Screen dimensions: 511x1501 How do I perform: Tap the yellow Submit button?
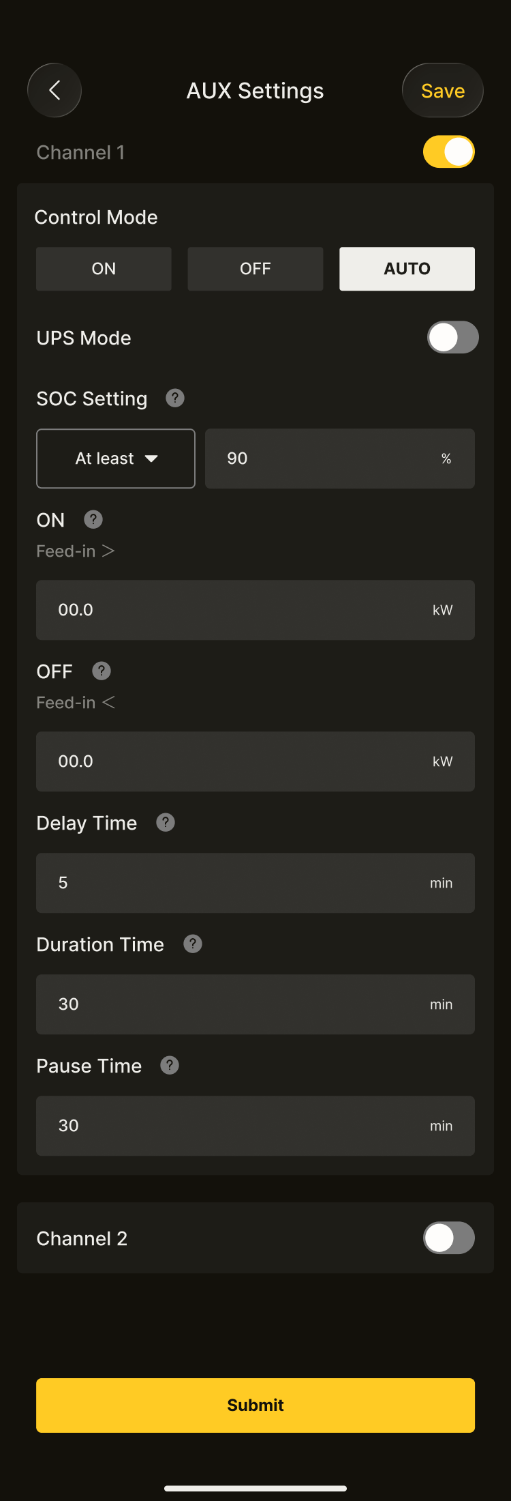tap(255, 1405)
